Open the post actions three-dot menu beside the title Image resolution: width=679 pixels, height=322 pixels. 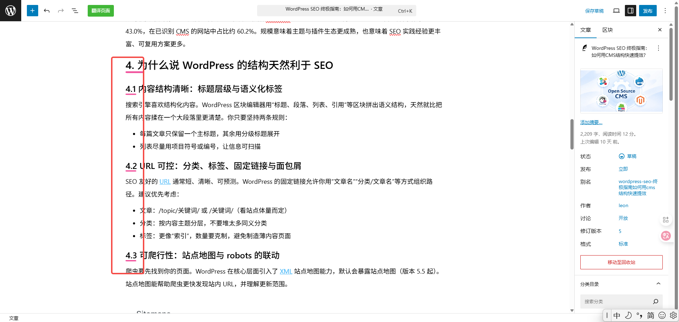(x=658, y=48)
